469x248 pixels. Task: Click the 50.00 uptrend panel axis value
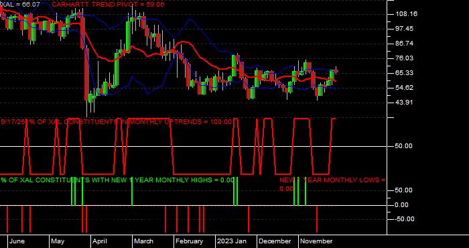click(403, 146)
